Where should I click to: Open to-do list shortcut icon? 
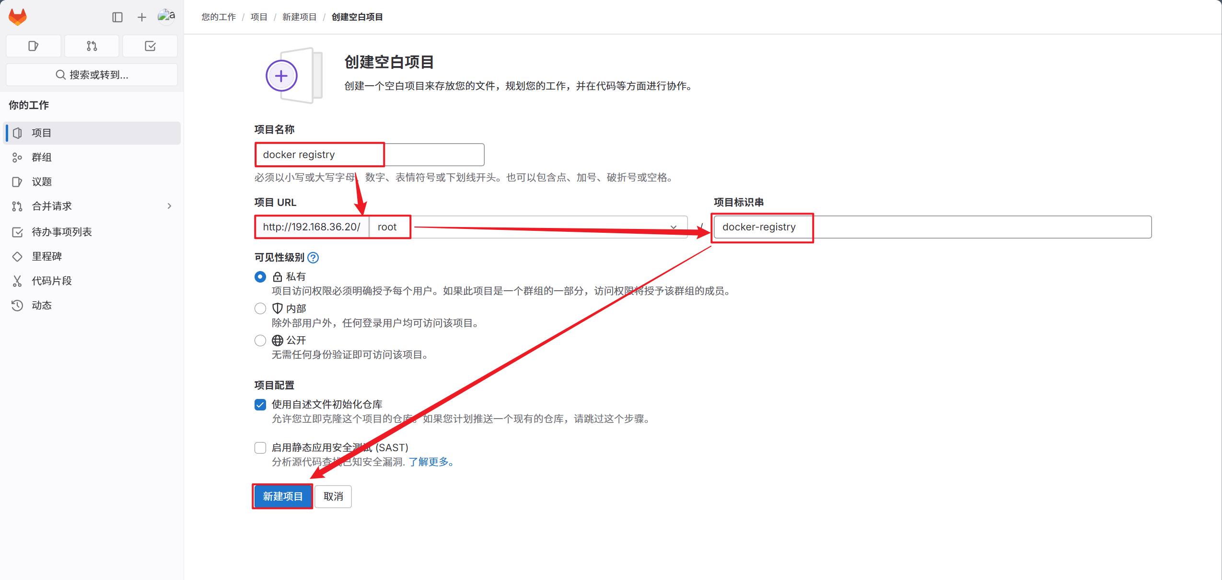150,46
